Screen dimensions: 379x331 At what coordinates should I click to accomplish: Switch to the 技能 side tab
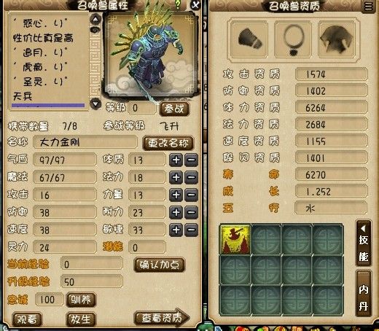[364, 244]
